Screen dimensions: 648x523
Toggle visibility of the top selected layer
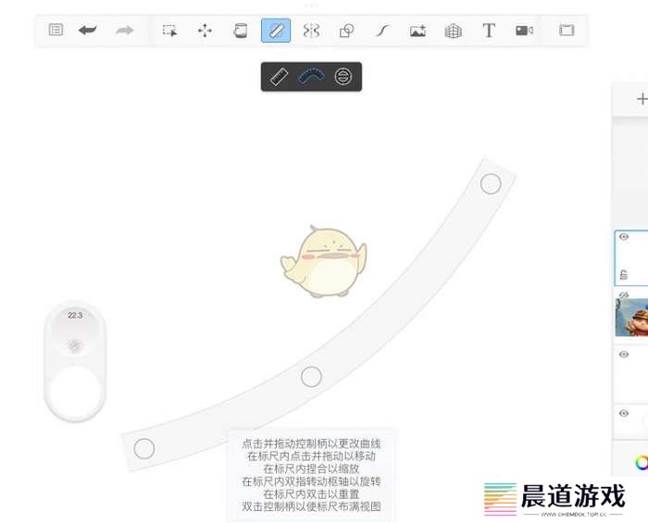tap(624, 238)
